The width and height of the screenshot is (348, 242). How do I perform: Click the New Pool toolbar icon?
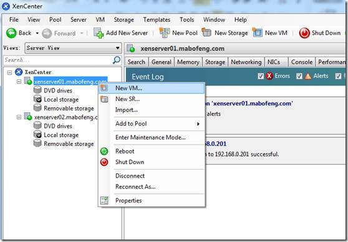(165, 33)
